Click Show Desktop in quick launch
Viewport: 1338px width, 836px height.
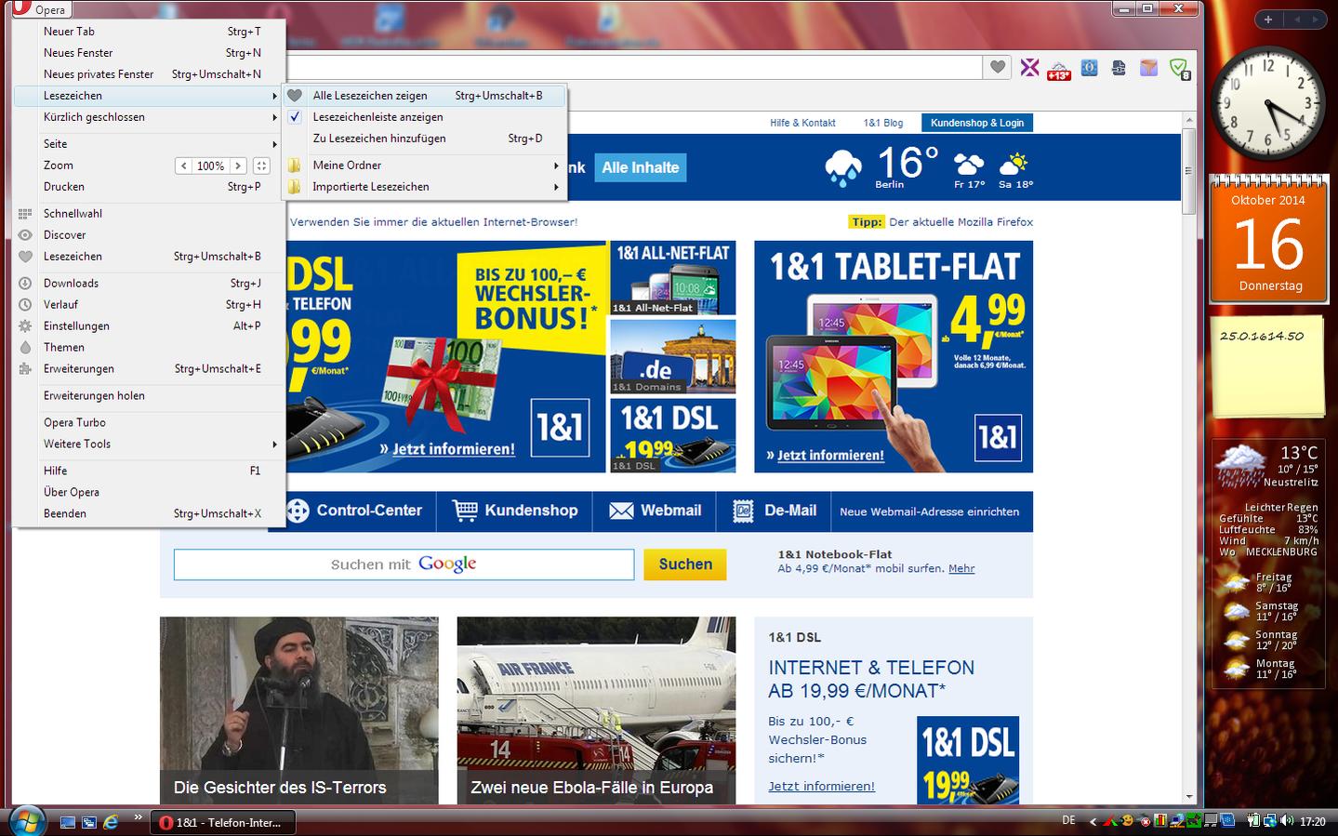coord(67,822)
